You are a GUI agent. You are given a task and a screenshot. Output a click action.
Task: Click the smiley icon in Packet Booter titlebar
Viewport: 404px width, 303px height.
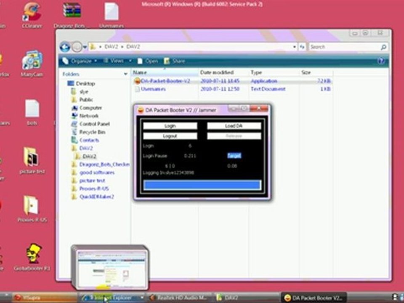point(141,110)
